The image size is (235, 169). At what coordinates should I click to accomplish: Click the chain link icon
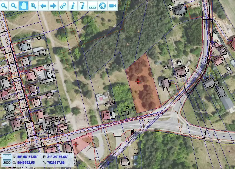click(x=63, y=5)
